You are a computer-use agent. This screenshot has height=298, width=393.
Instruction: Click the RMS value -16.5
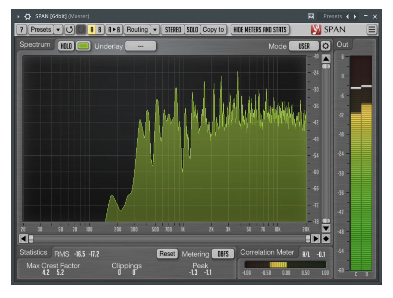pyautogui.click(x=80, y=254)
